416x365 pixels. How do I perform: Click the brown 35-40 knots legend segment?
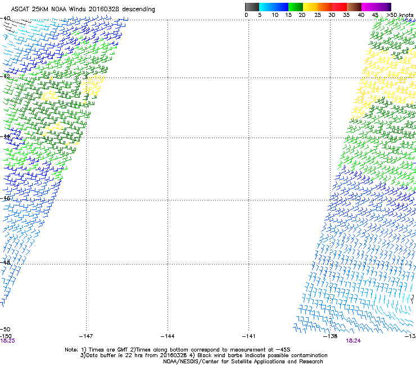(x=354, y=7)
